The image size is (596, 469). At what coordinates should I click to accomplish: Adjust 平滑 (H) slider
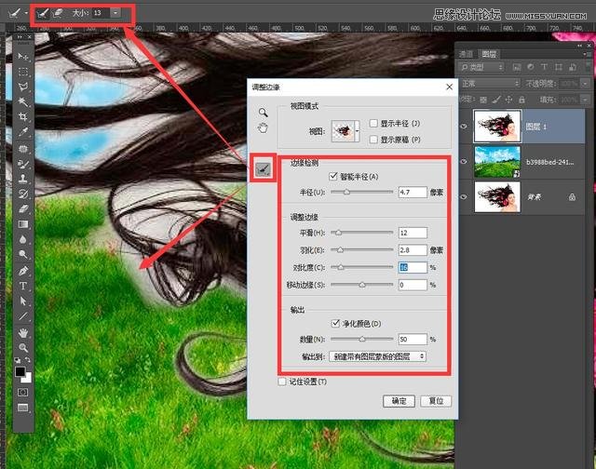click(338, 233)
